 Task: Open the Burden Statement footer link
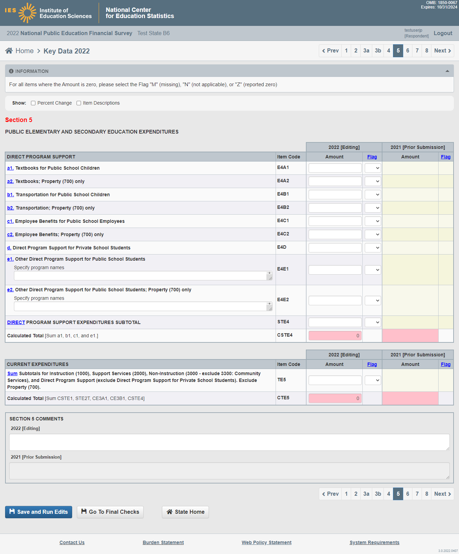click(x=163, y=542)
